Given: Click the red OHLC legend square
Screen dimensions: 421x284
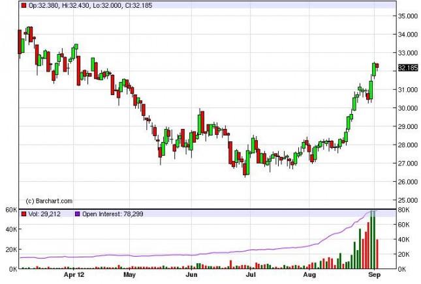Looking at the screenshot, I should (x=24, y=5).
